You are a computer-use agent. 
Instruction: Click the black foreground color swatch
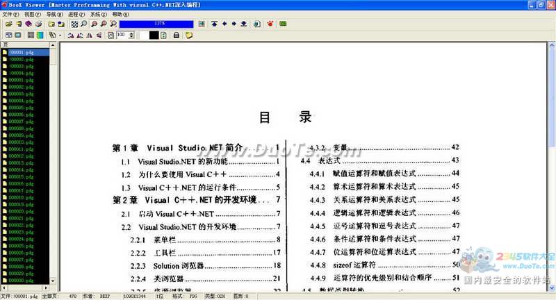coord(154,35)
